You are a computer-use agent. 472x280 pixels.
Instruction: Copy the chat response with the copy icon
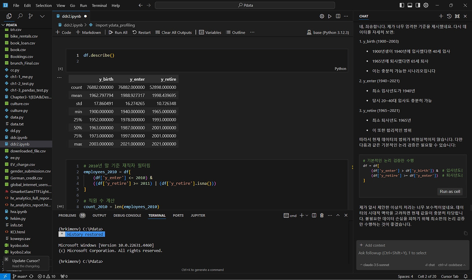click(x=465, y=233)
